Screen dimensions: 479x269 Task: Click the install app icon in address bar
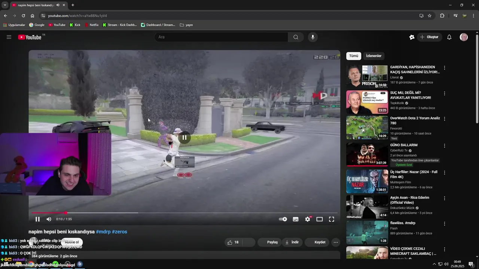point(421,16)
